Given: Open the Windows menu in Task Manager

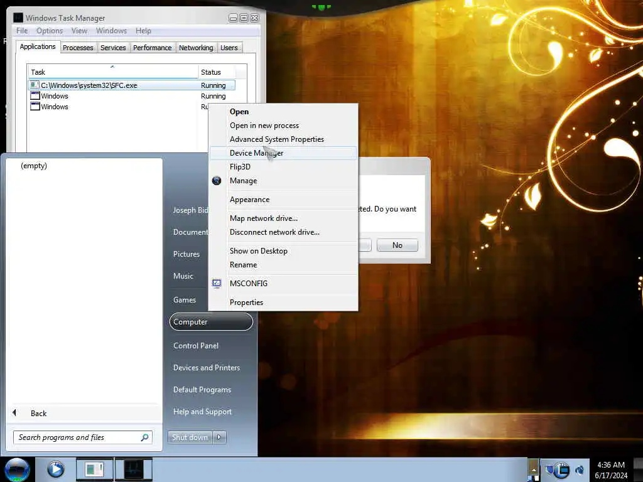Looking at the screenshot, I should pos(111,31).
